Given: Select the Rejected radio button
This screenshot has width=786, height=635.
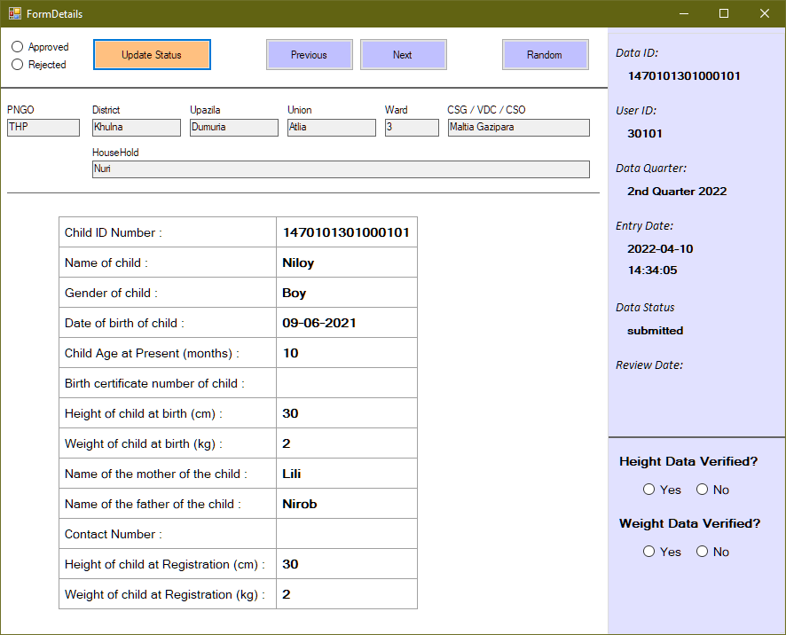Looking at the screenshot, I should click(x=16, y=64).
